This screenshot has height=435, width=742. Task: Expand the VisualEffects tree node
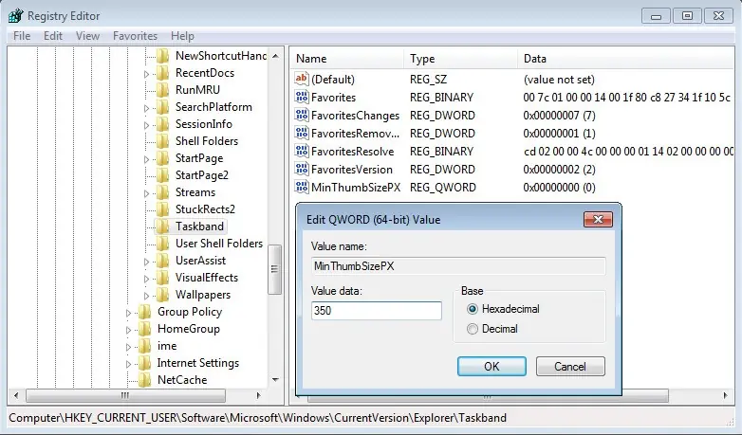click(x=146, y=279)
